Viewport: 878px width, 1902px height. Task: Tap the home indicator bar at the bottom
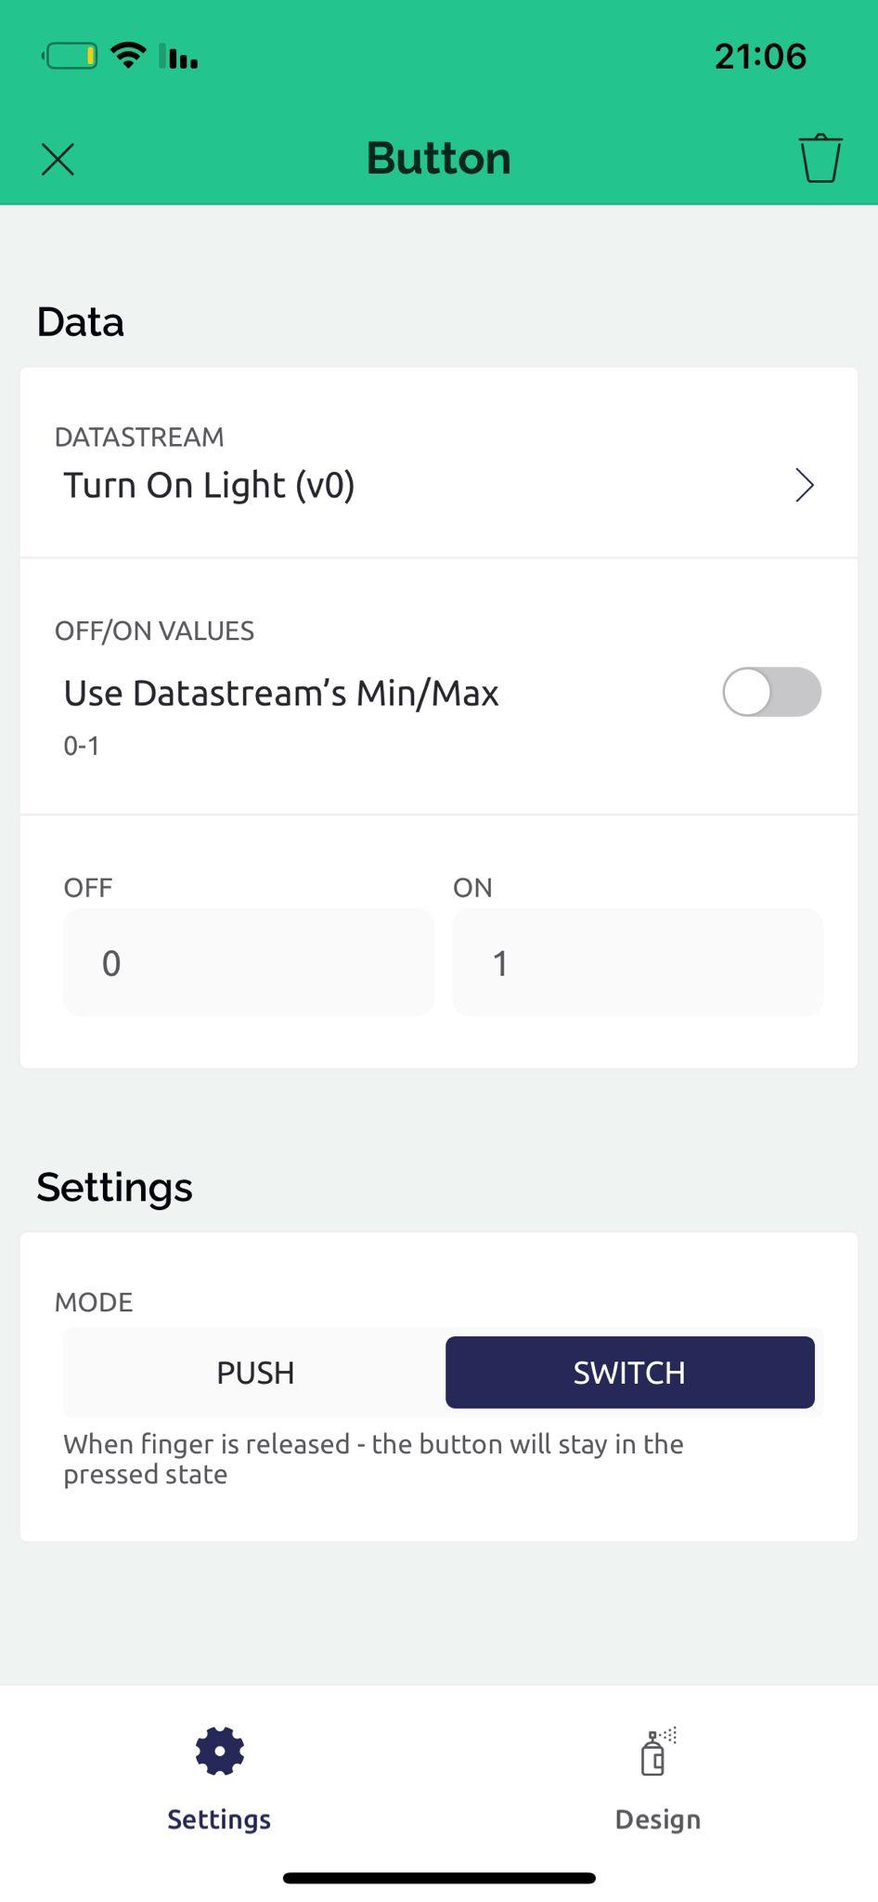tap(439, 1878)
